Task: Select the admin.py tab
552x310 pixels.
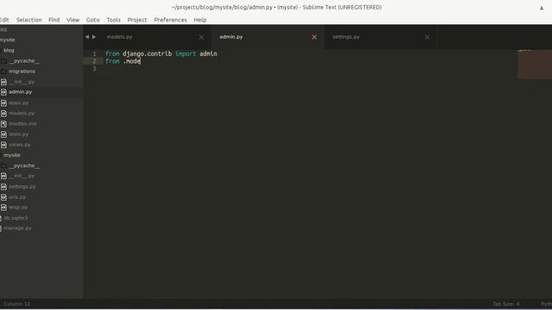Action: tap(231, 37)
